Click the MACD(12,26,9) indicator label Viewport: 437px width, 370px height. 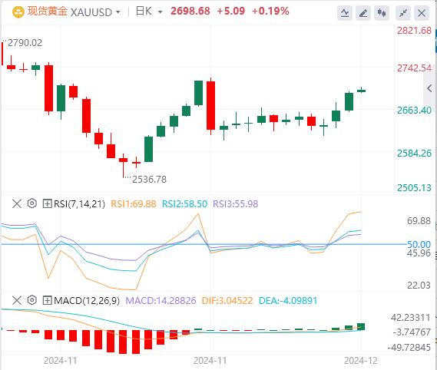coord(87,301)
